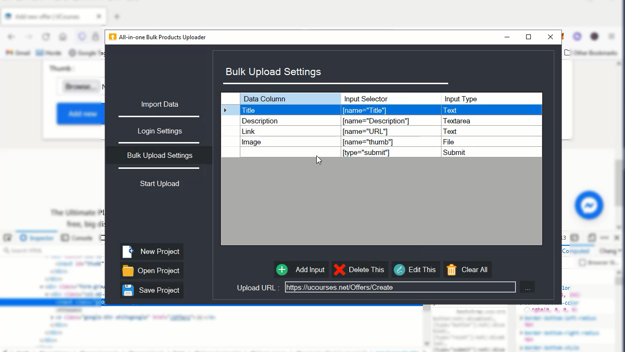This screenshot has width=625, height=352.
Task: Switch to the Start Upload section
Action: (x=160, y=184)
